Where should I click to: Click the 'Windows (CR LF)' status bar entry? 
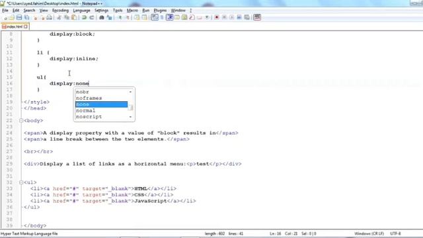(x=369, y=233)
